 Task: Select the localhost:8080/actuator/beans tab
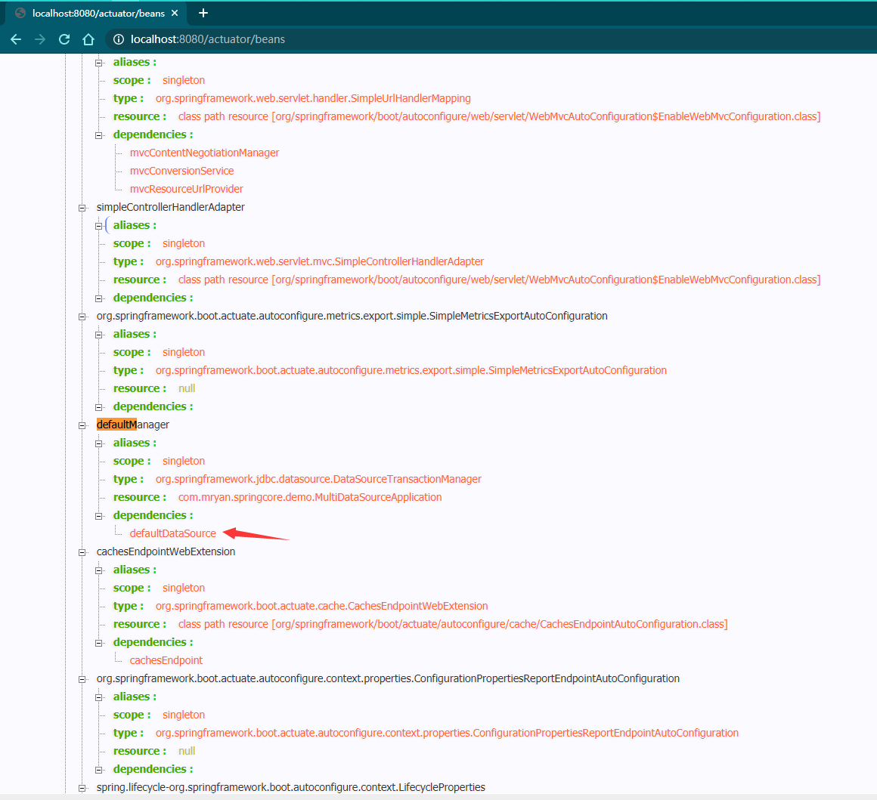pyautogui.click(x=95, y=13)
